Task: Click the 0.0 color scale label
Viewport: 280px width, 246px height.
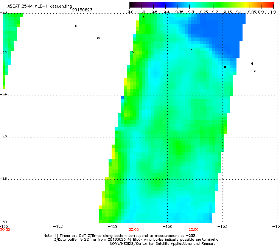Action: click(261, 12)
